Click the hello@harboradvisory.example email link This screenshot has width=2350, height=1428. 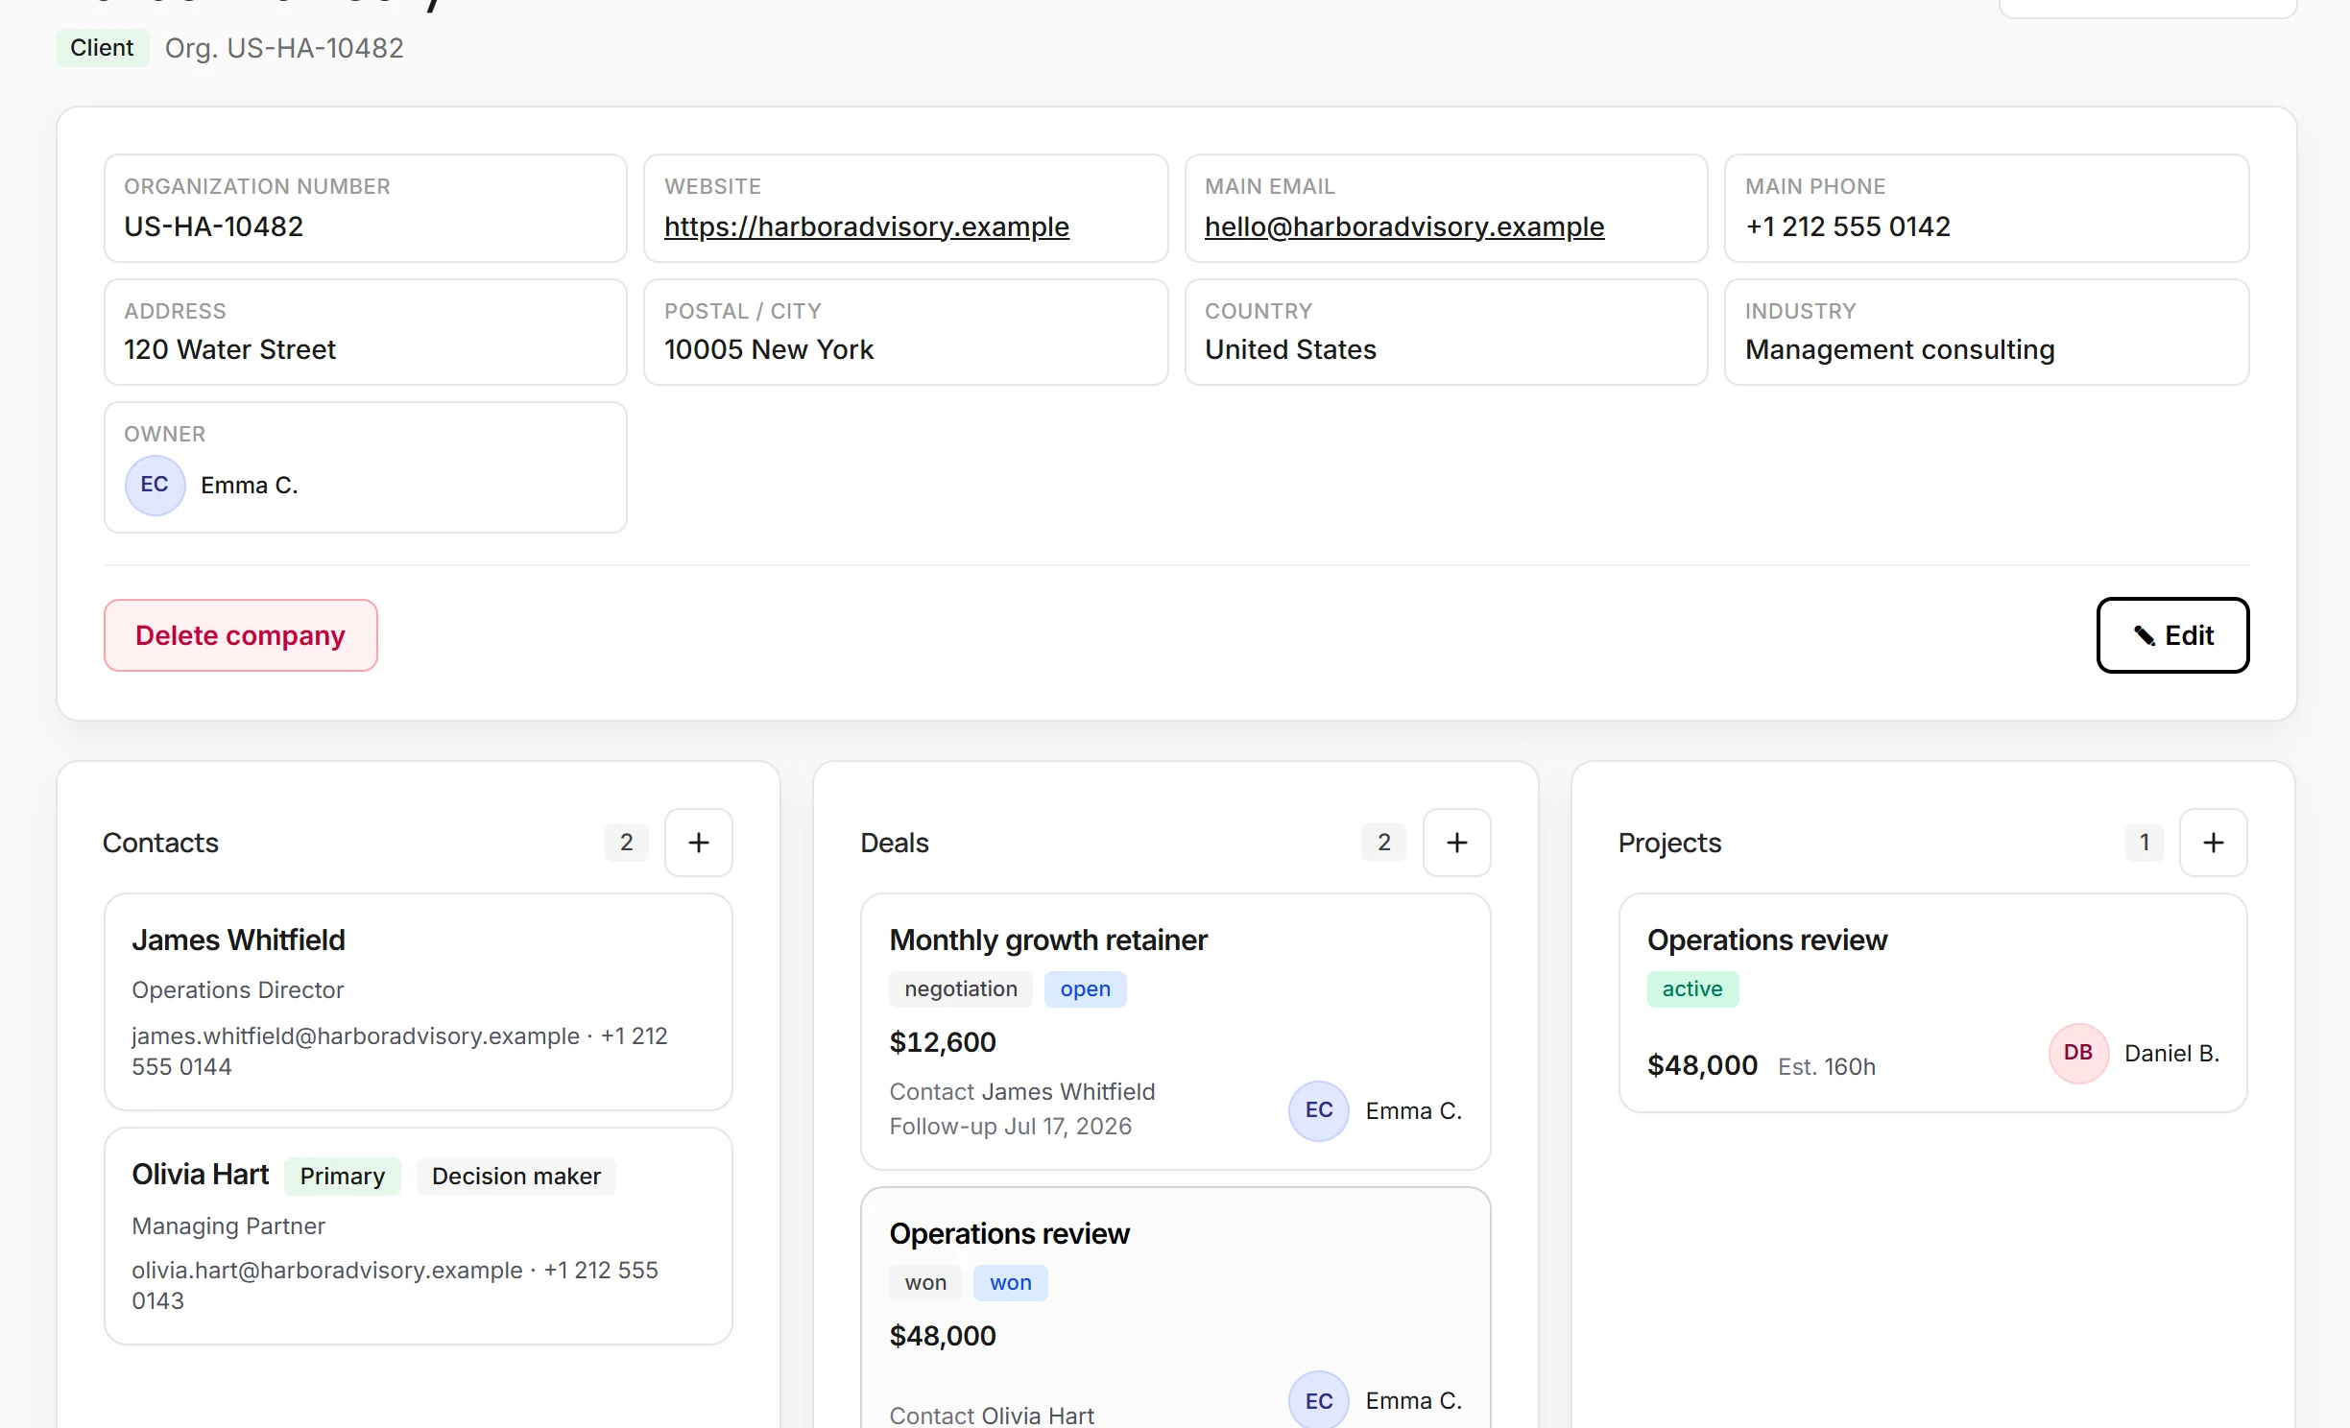(1403, 226)
